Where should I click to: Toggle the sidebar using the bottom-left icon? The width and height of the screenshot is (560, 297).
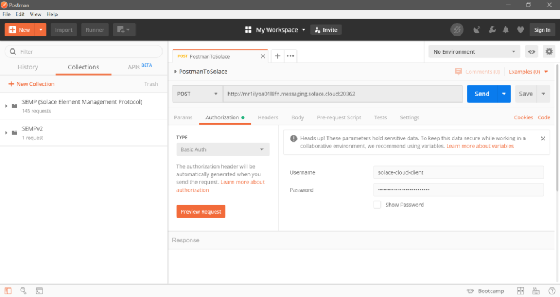[8, 291]
